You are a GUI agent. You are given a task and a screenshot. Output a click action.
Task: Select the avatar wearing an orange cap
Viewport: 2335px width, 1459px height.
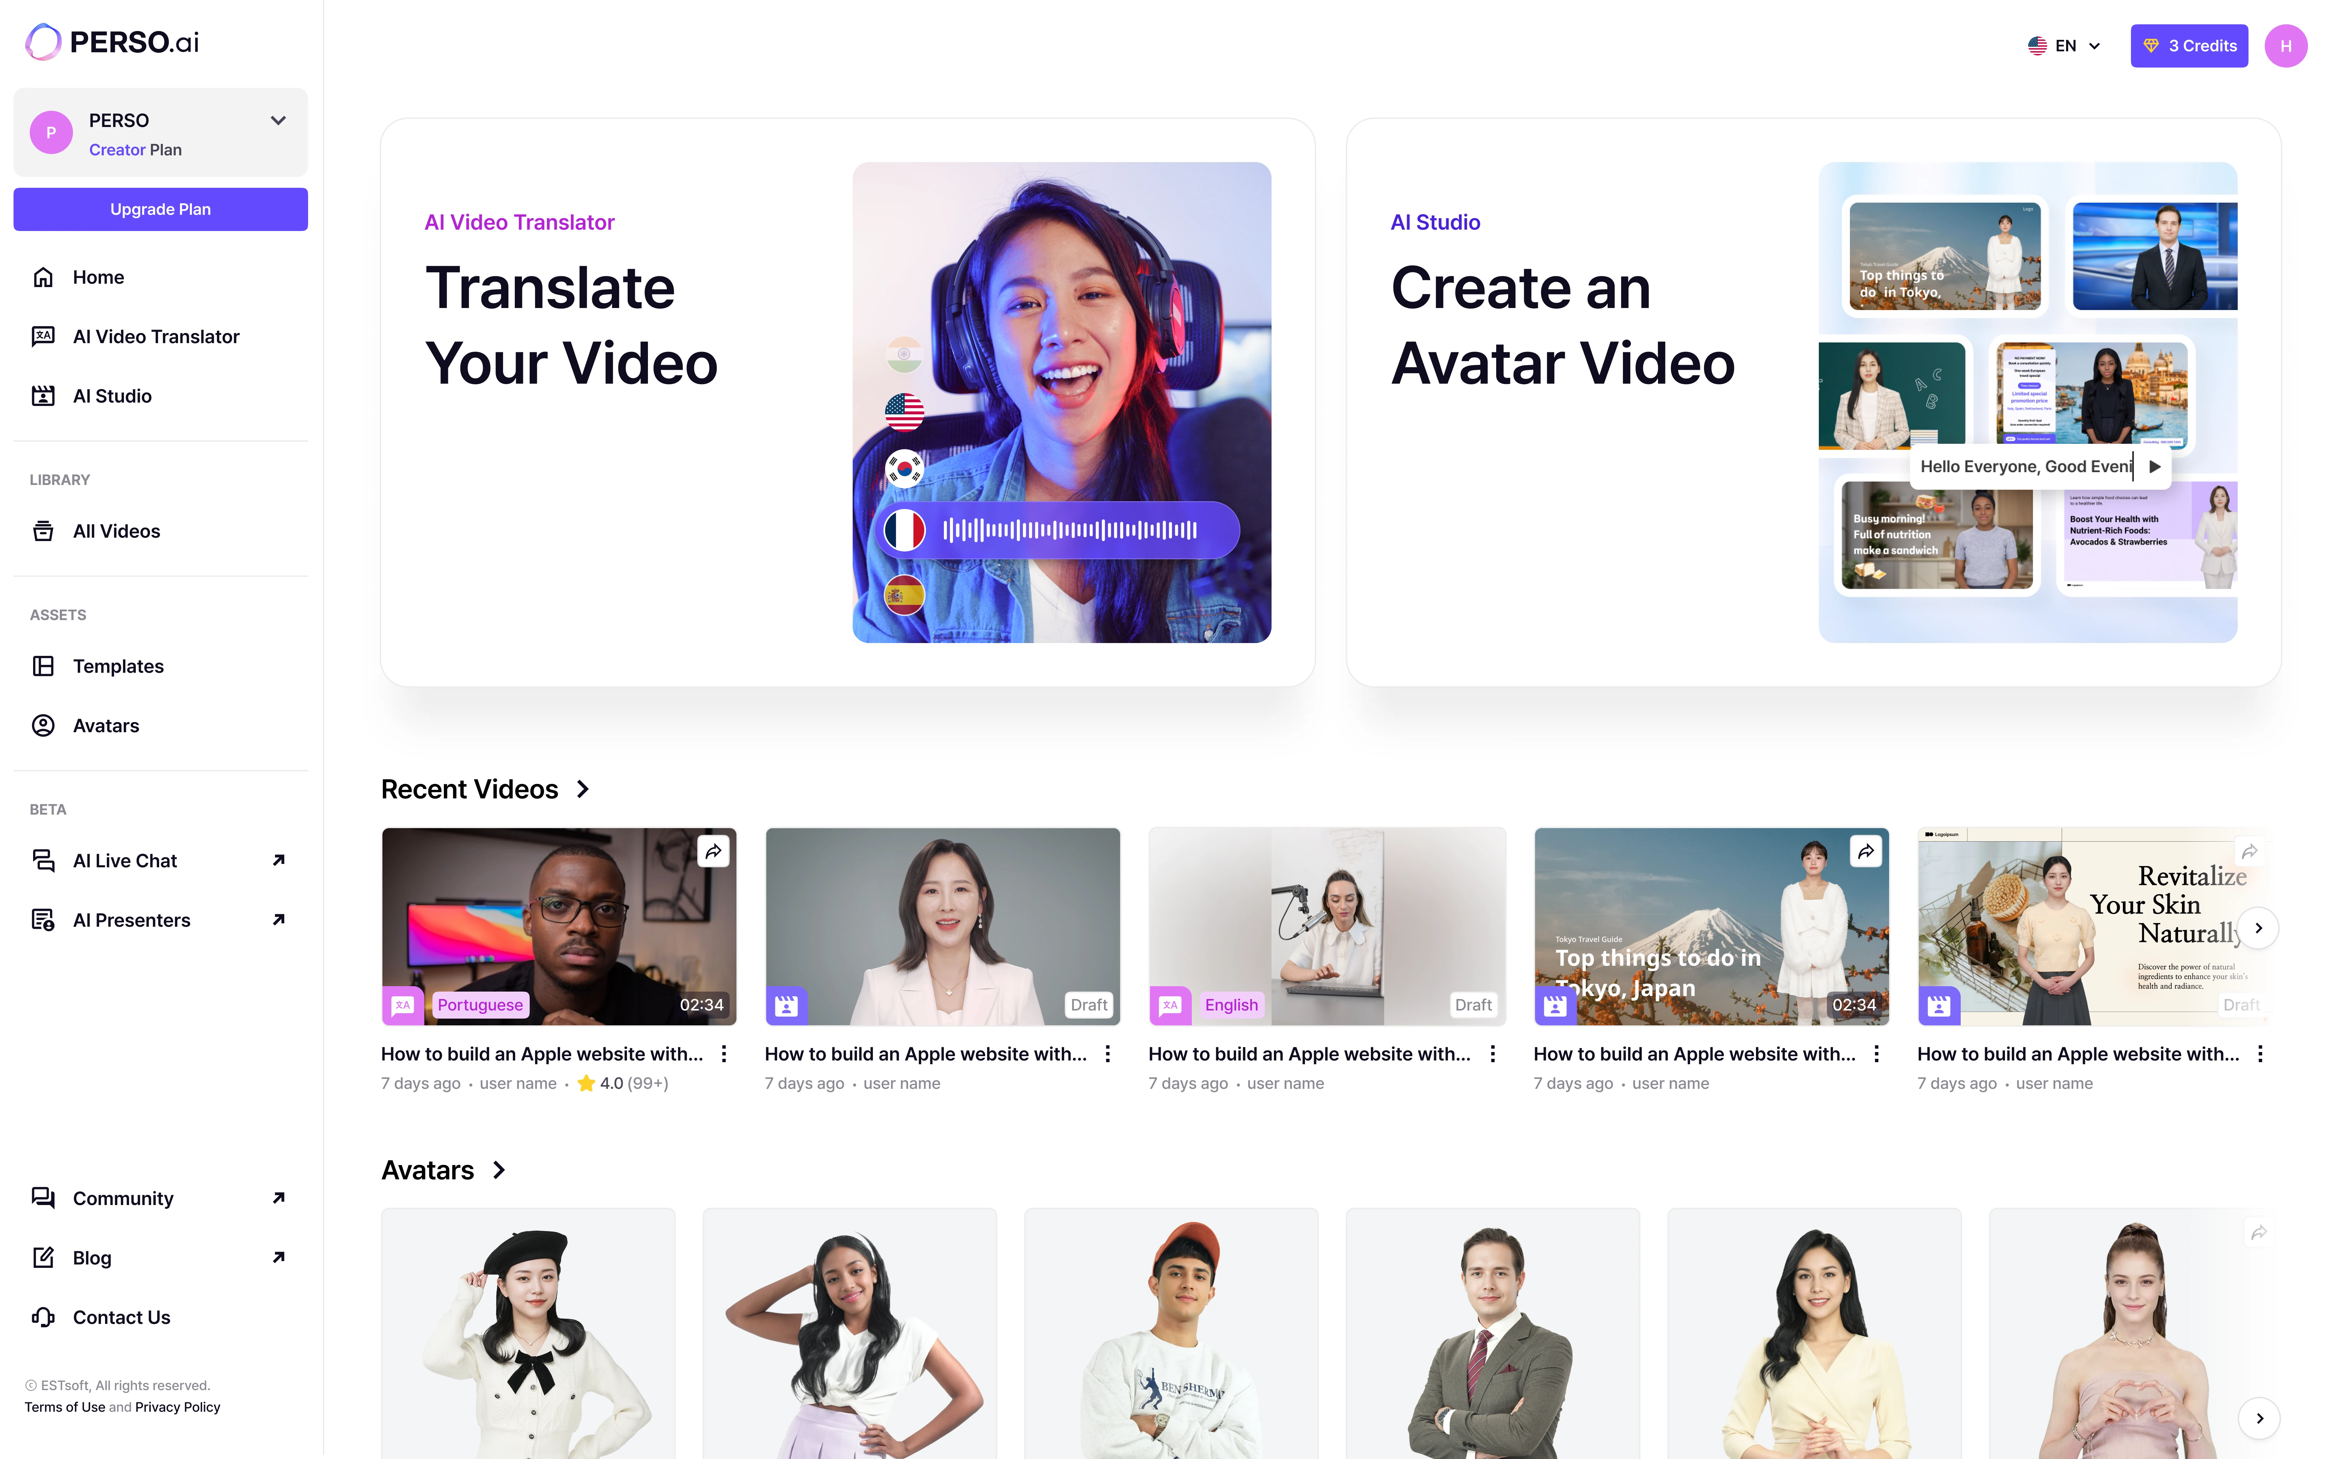click(1171, 1334)
